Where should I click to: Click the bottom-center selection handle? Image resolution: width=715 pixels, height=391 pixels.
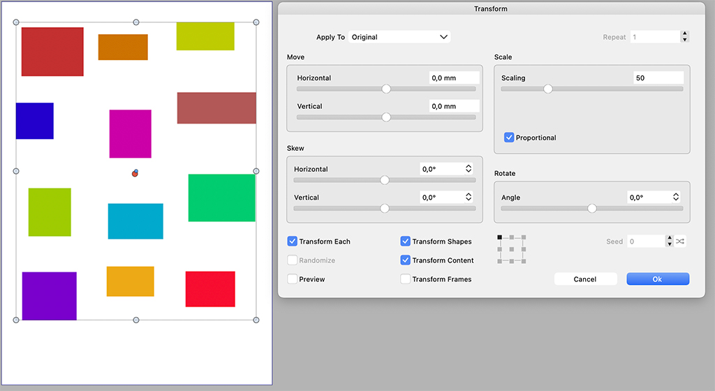coord(136,320)
